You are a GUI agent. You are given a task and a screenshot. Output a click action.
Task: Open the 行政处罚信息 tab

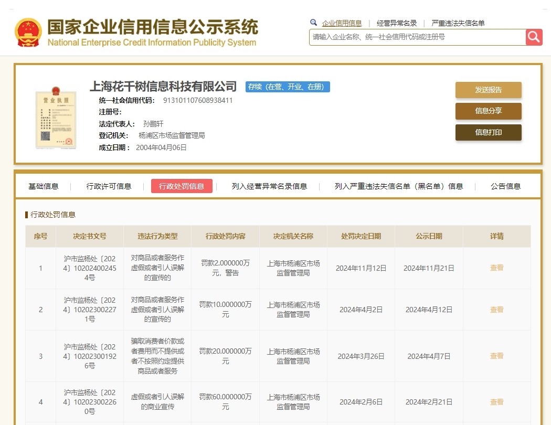click(x=182, y=186)
